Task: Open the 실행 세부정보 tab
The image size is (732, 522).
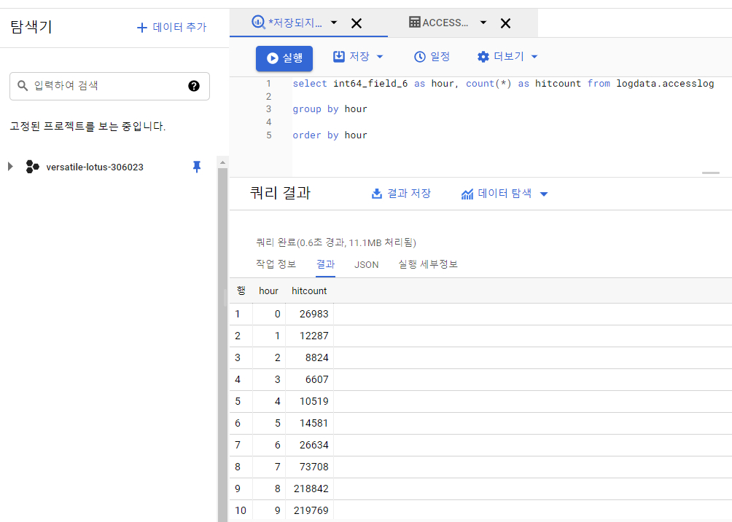Action: coord(429,264)
